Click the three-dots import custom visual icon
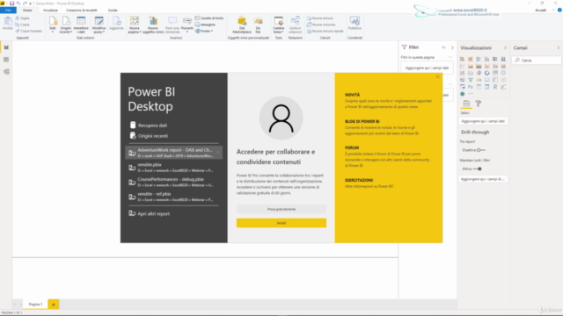Image resolution: width=563 pixels, height=316 pixels. [x=471, y=94]
